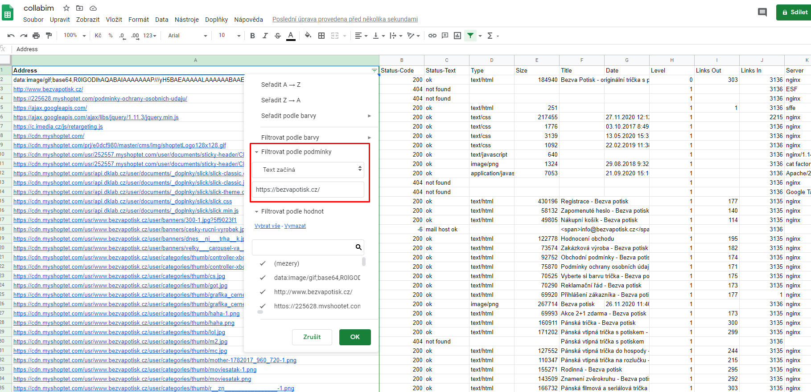Format as currency Kč
The image size is (811, 392).
[x=98, y=36]
